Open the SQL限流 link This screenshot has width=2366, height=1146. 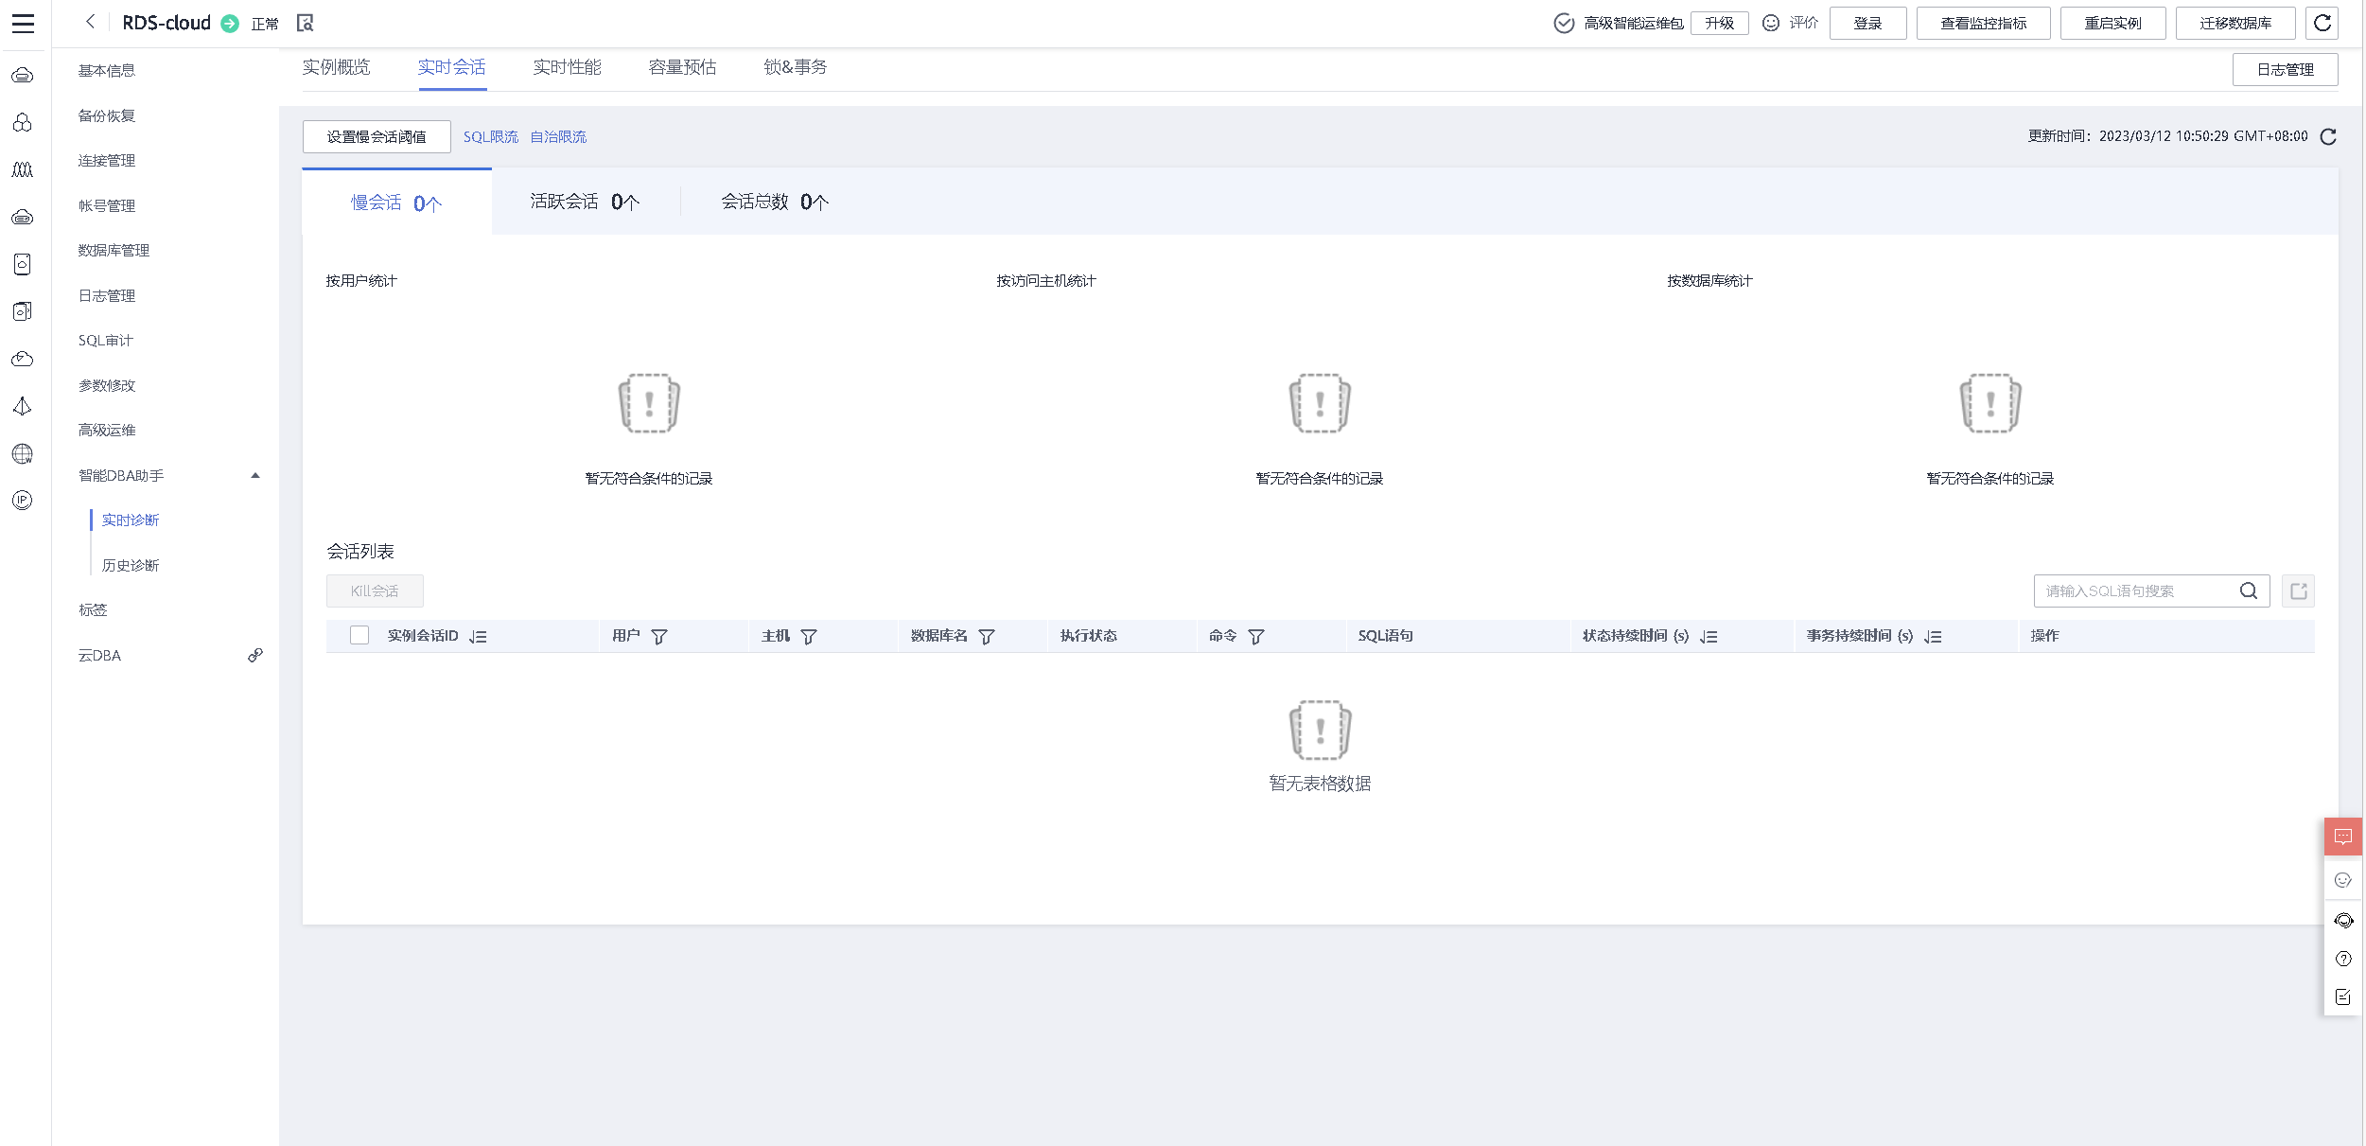tap(490, 137)
